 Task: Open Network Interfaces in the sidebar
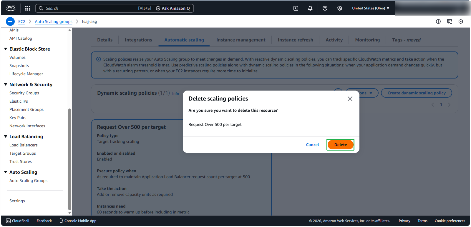point(27,126)
